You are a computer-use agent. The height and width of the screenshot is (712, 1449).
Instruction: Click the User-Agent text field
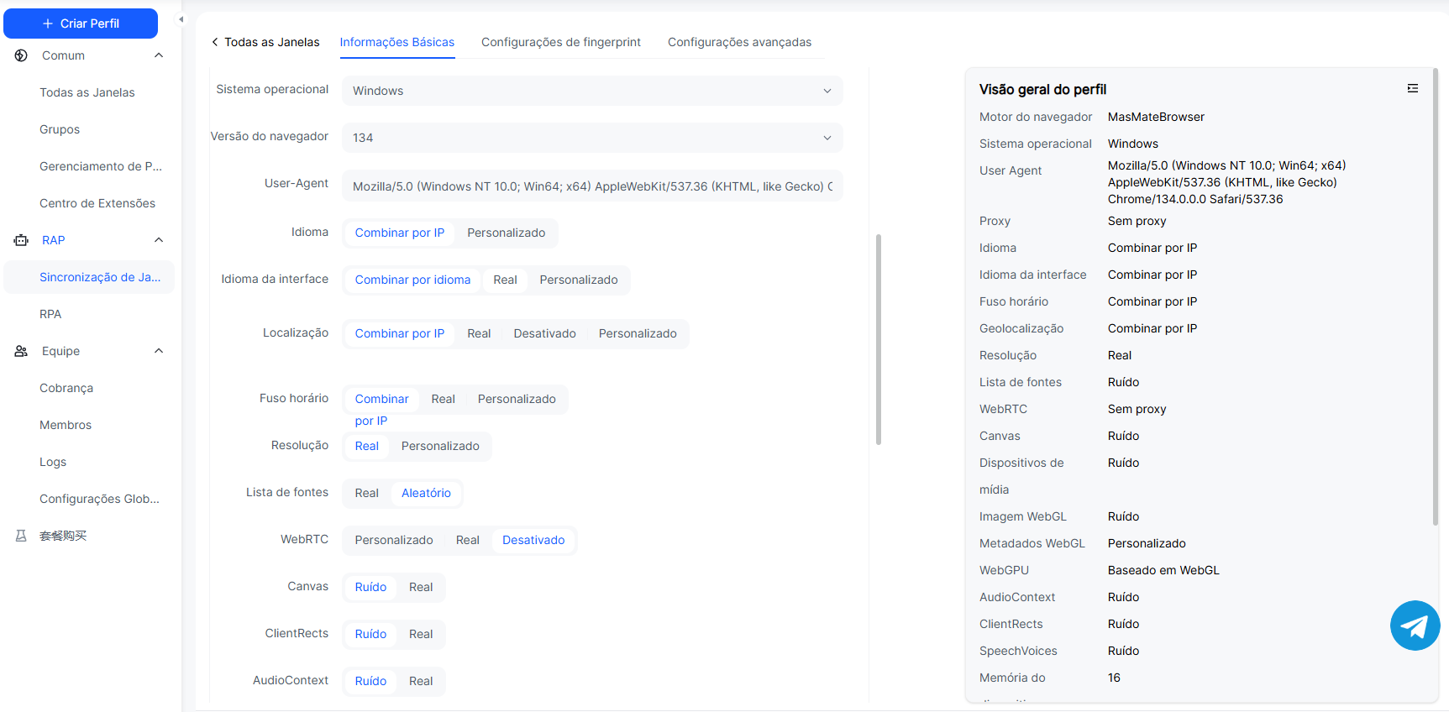click(x=591, y=186)
